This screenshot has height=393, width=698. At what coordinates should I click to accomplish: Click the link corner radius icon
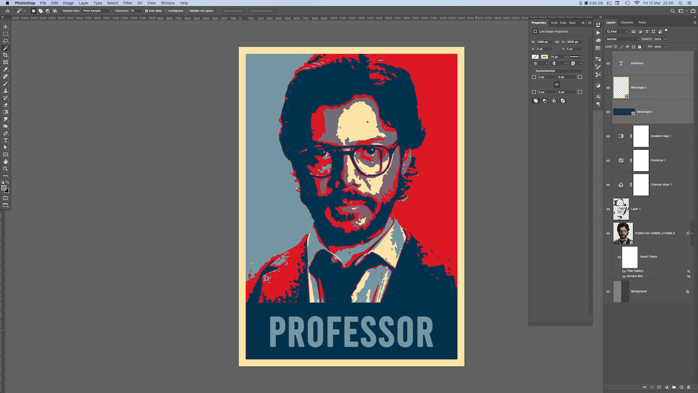click(557, 85)
